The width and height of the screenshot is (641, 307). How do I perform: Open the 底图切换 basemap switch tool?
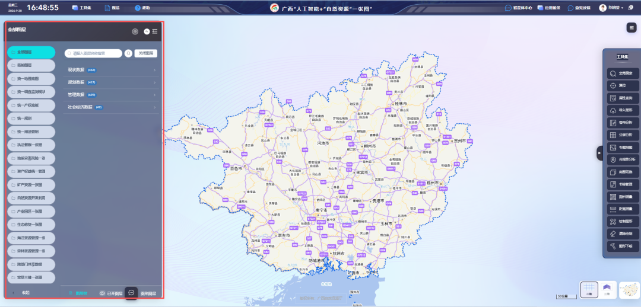(x=623, y=172)
